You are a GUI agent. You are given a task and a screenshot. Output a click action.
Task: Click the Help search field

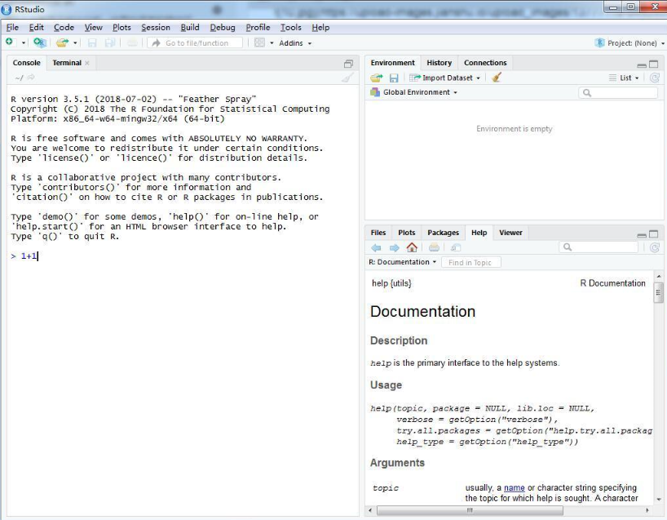point(599,247)
